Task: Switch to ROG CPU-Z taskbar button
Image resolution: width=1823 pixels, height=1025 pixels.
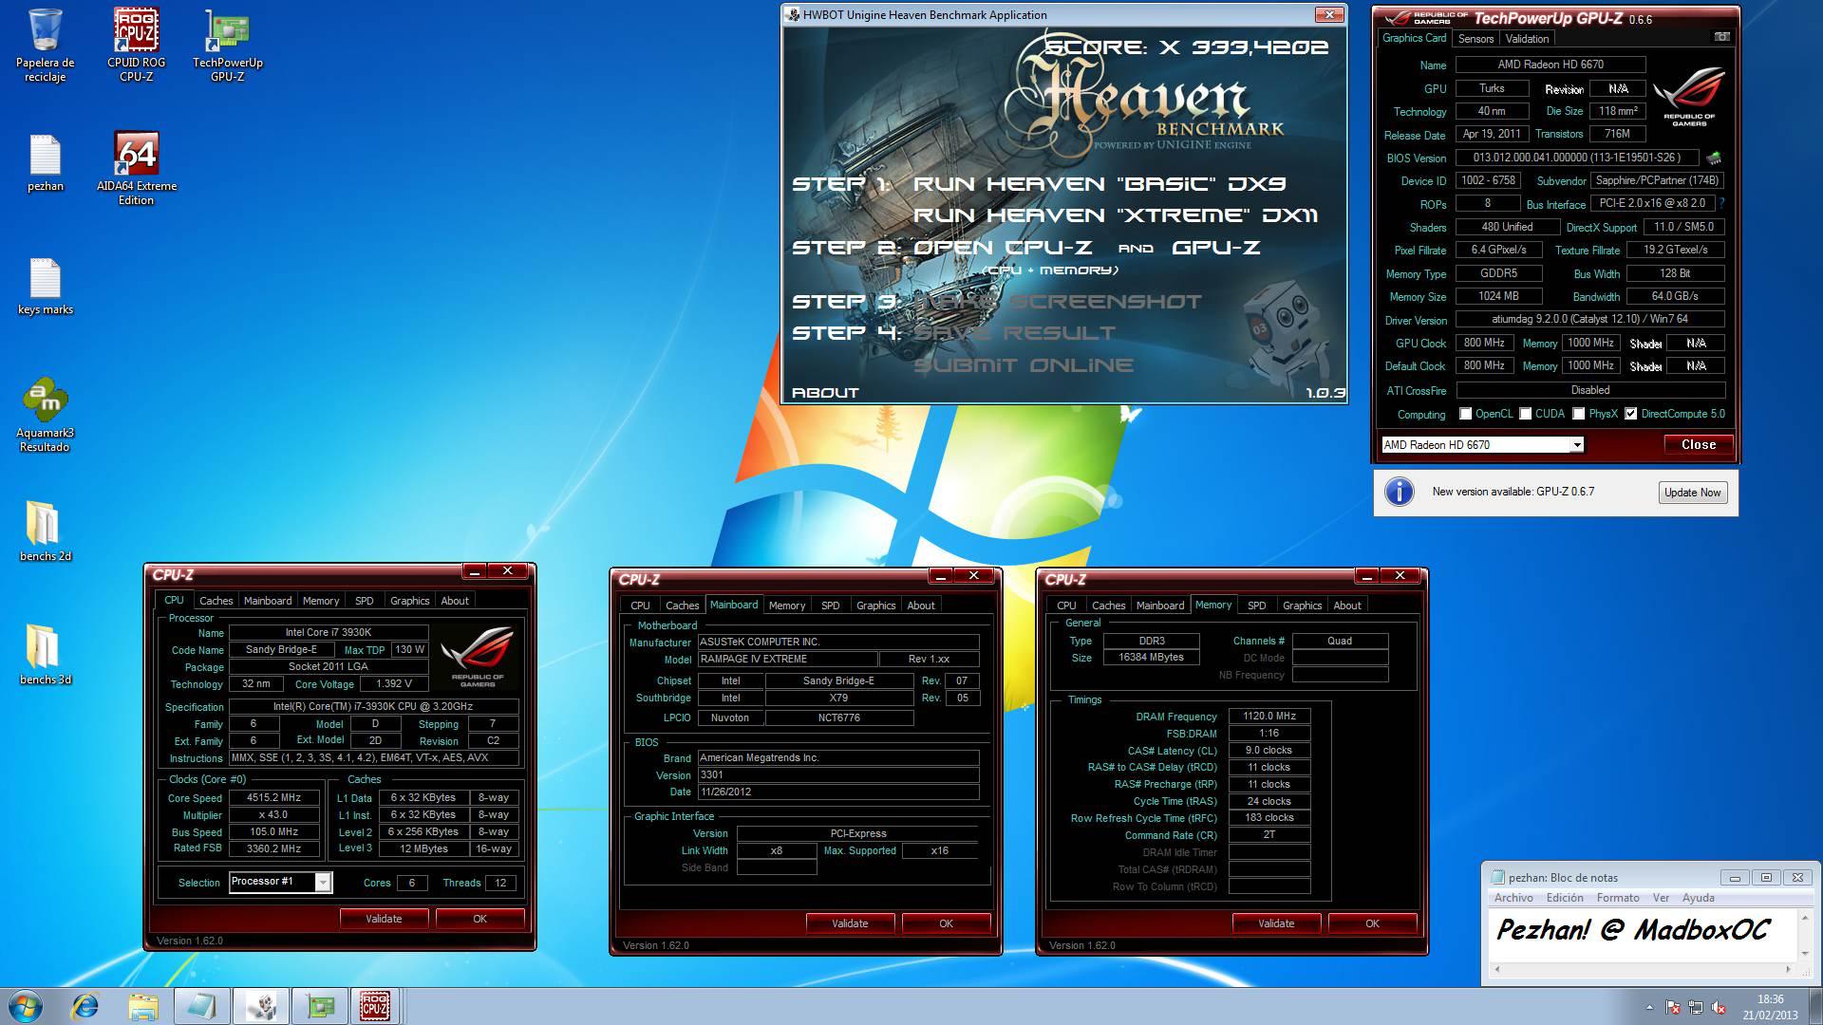Action: pyautogui.click(x=375, y=1006)
